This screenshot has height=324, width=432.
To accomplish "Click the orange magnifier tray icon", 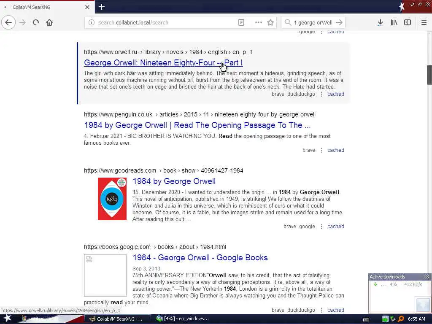I will click(x=401, y=319).
